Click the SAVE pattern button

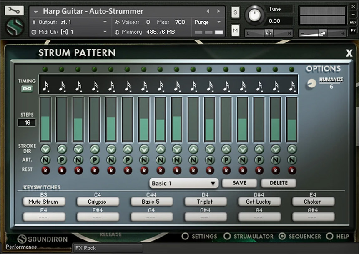point(239,183)
